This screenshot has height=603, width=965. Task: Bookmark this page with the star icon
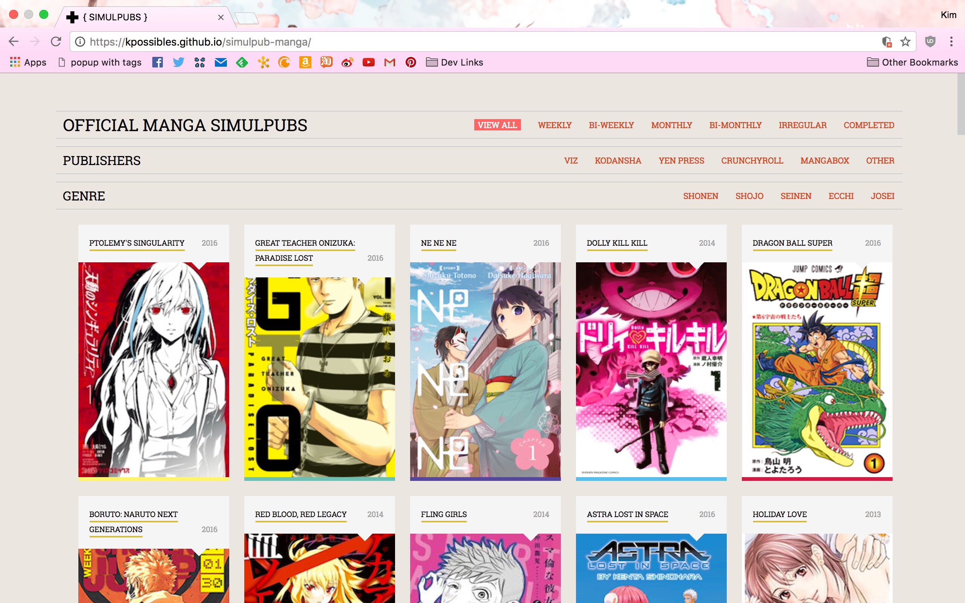pos(905,41)
